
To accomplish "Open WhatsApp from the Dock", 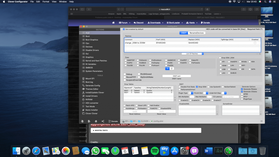I will [x=95, y=151].
